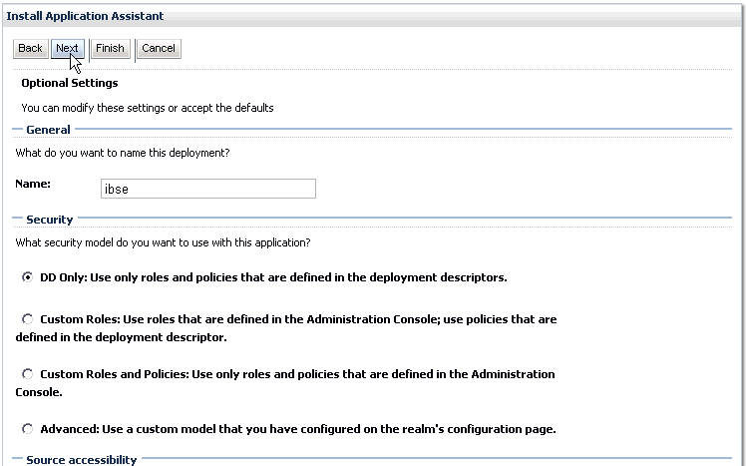This screenshot has height=466, width=746.
Task: Click the Next button
Action: [68, 49]
